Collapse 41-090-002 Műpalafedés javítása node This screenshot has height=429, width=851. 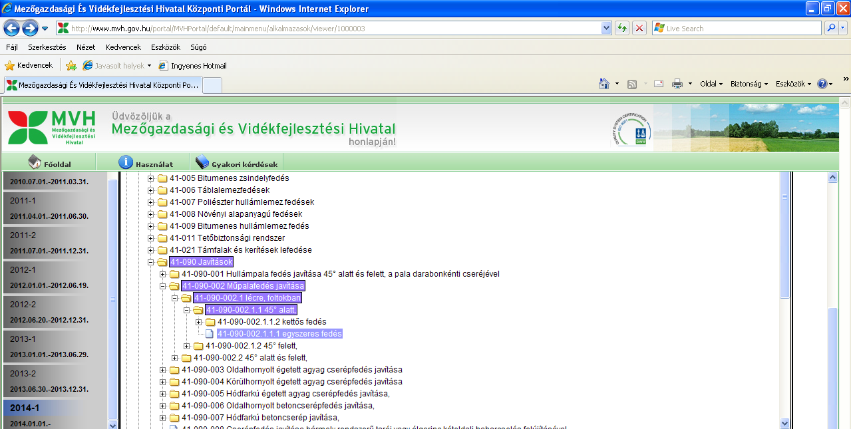163,286
